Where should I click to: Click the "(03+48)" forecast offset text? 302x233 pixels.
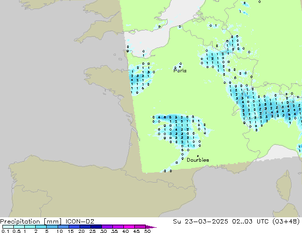point(287,222)
